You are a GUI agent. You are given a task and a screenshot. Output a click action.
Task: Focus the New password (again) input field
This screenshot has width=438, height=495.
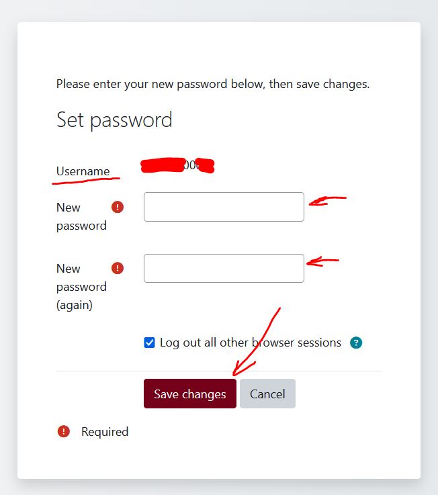click(x=224, y=268)
